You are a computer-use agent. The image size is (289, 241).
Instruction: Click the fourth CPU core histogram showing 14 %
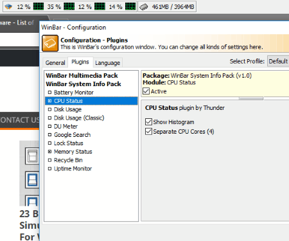pyautogui.click(x=130, y=6)
